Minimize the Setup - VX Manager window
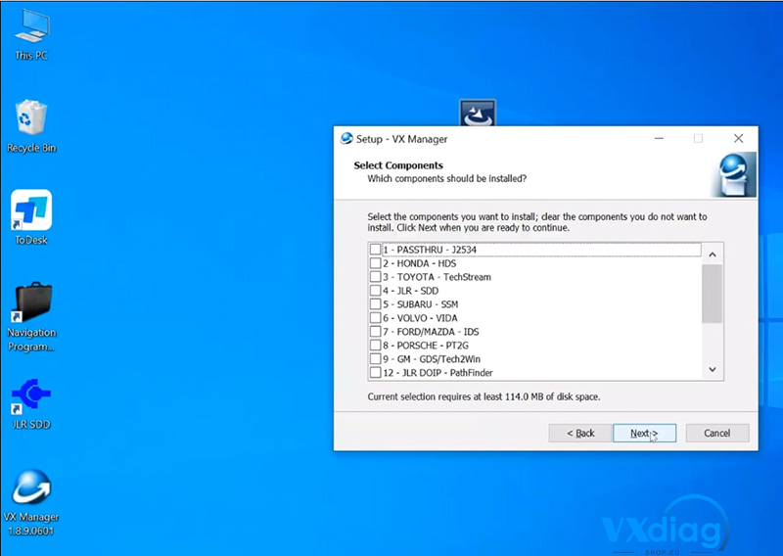The height and width of the screenshot is (556, 783). pyautogui.click(x=659, y=138)
